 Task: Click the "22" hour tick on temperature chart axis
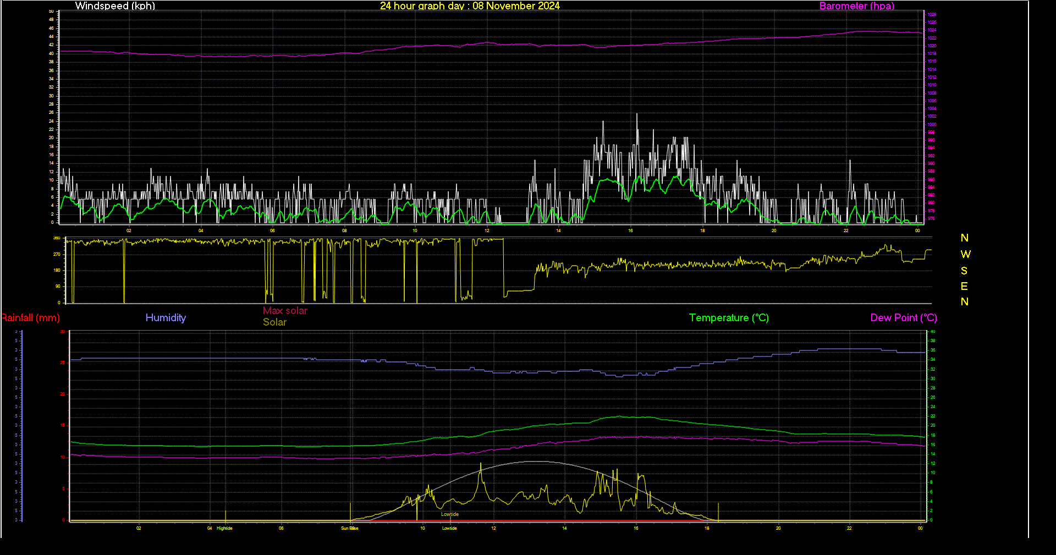click(x=849, y=528)
